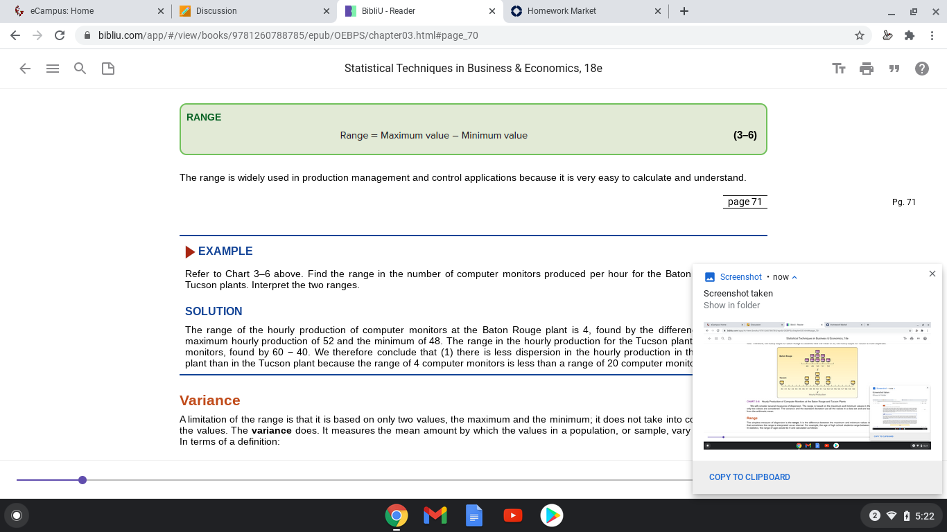Open the ChromeOS launcher button
Viewport: 947px width, 532px height.
(17, 515)
